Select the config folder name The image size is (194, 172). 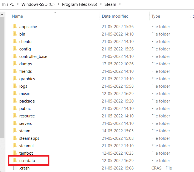tap(25, 49)
